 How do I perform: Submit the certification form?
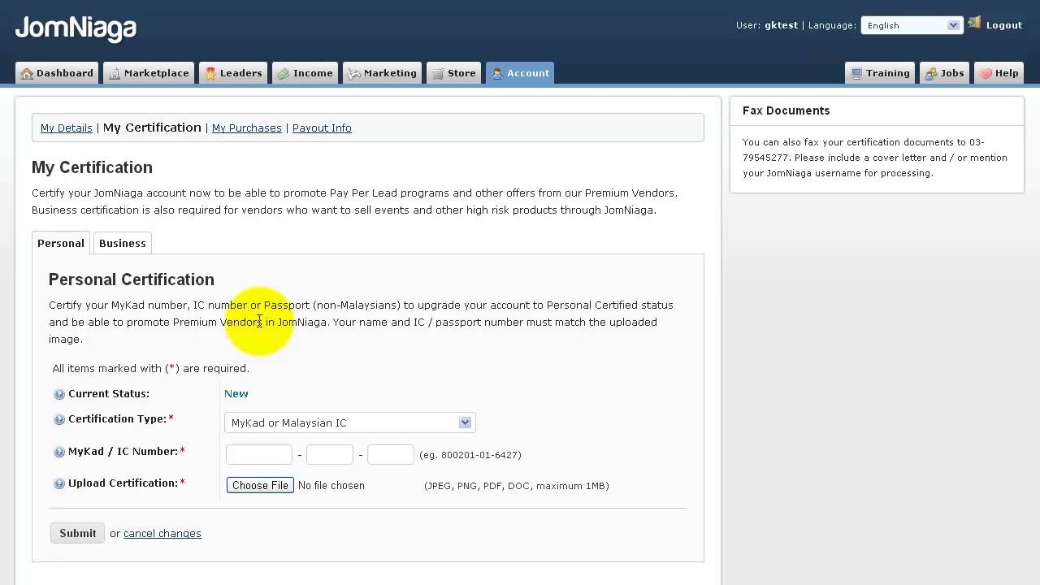(78, 533)
